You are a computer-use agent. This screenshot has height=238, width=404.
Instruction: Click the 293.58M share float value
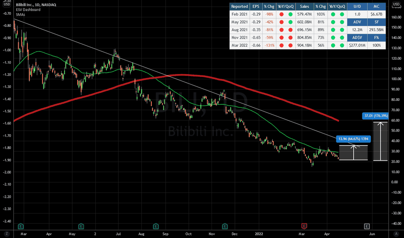[x=376, y=30]
